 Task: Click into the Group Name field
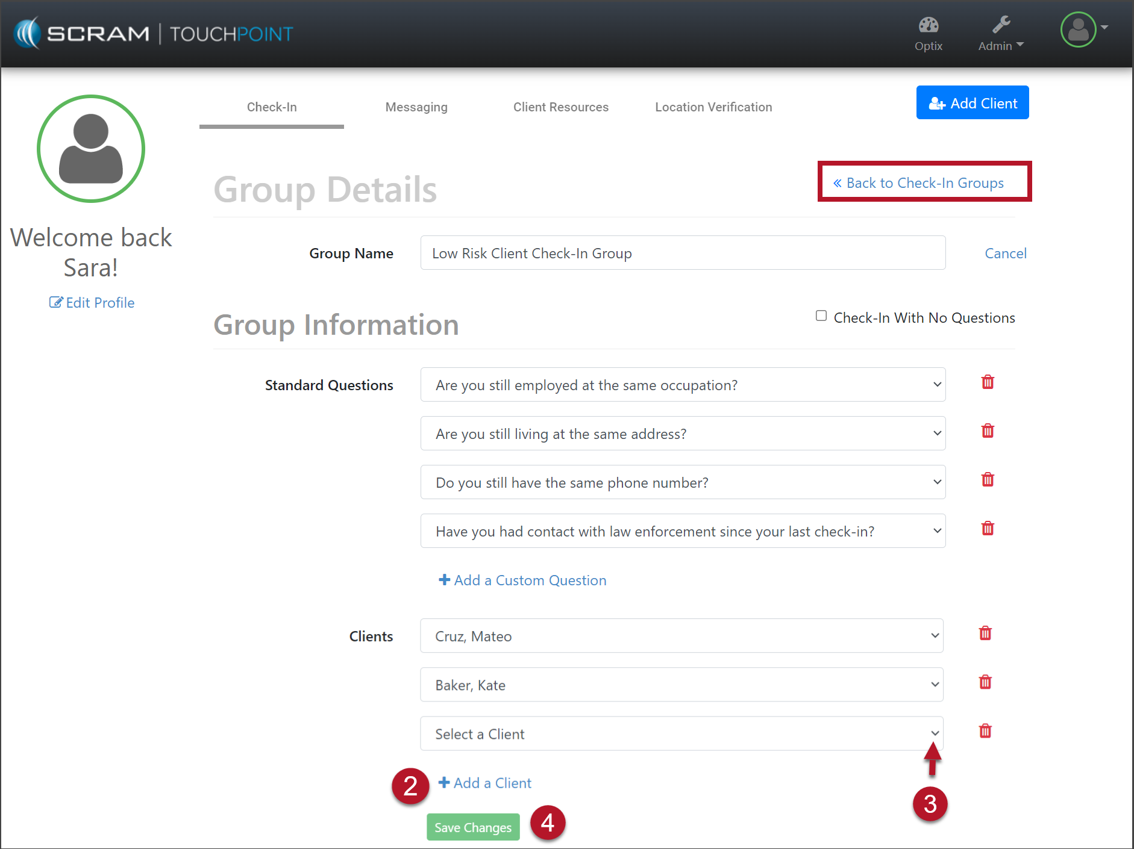coord(683,253)
